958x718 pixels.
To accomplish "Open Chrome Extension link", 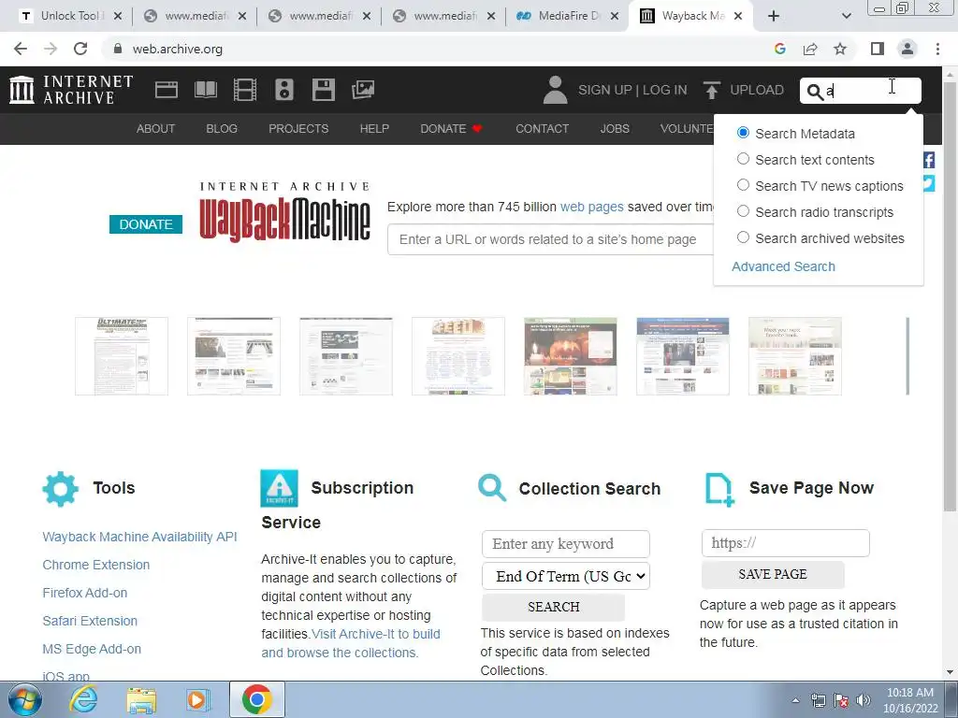I will (x=96, y=565).
